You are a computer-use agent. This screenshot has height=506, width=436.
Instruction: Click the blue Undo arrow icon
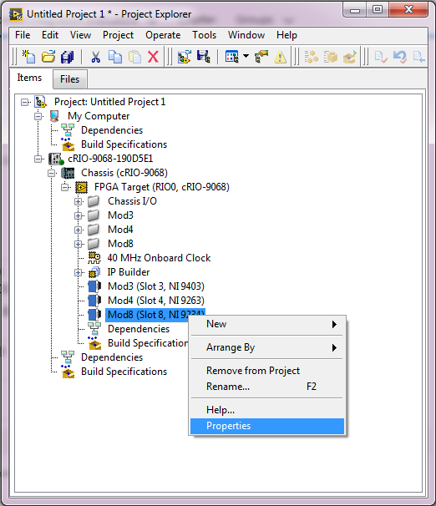(x=400, y=57)
